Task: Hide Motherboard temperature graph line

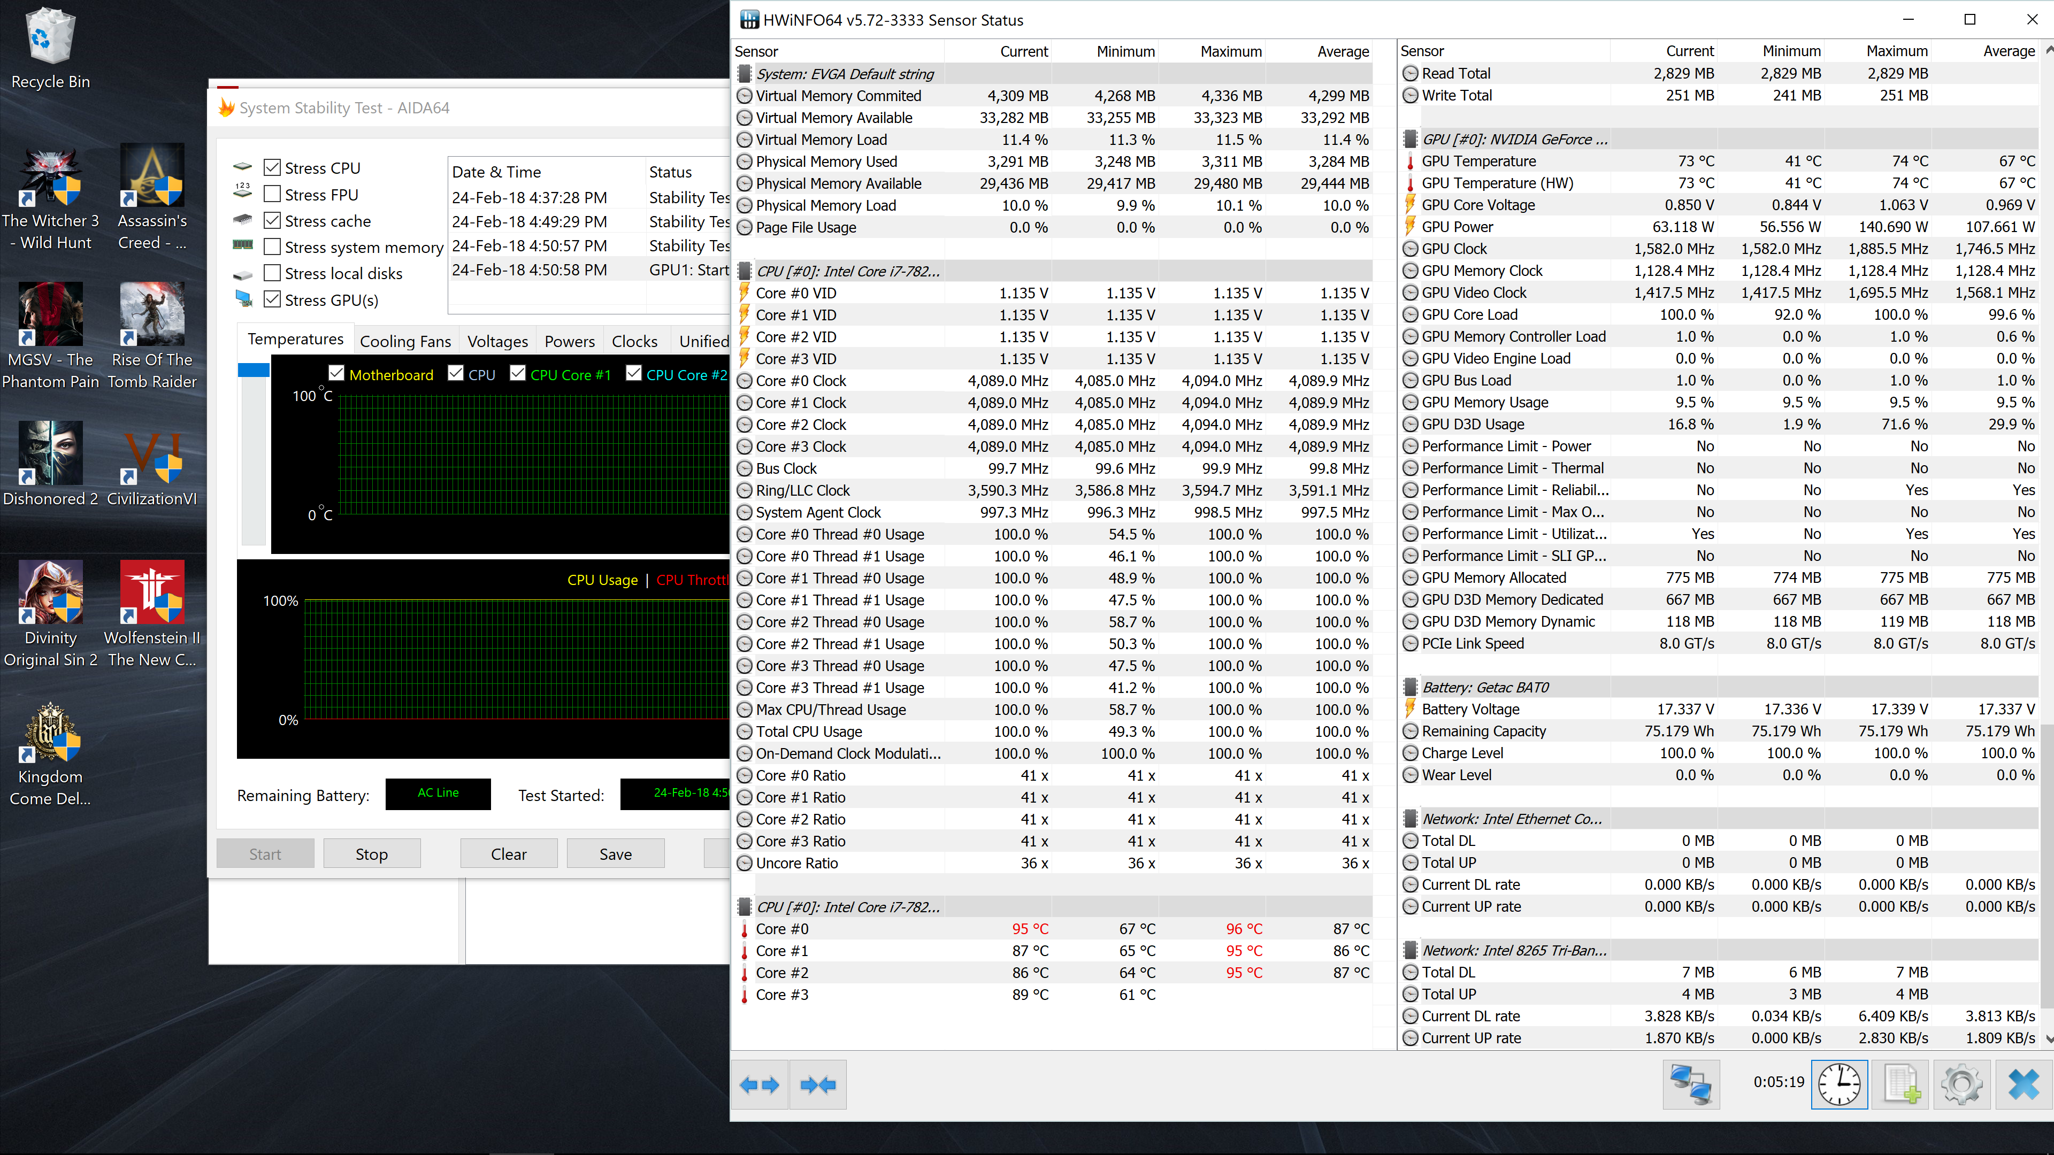Action: (x=336, y=374)
